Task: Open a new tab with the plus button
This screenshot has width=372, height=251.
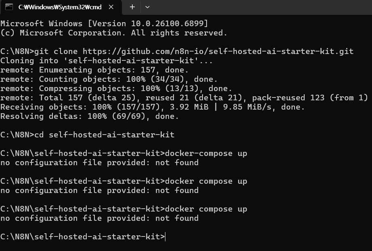Action: 132,7
